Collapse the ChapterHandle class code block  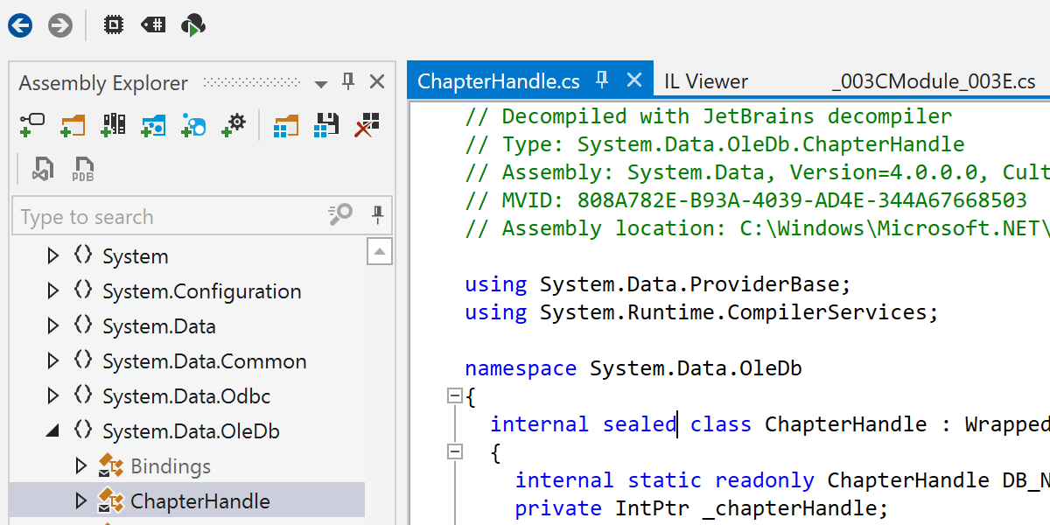(454, 452)
